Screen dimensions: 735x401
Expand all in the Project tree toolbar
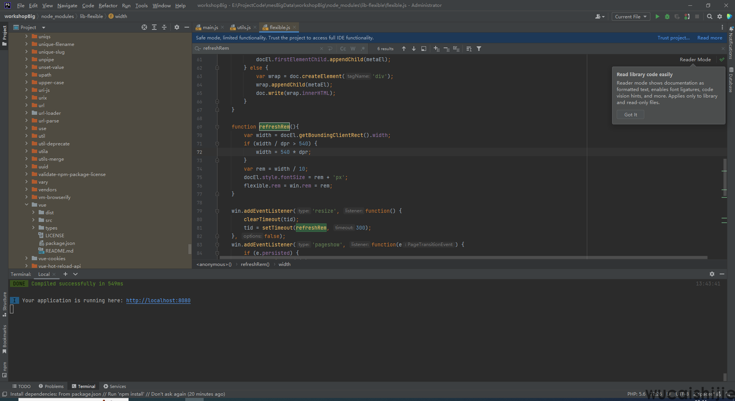tap(154, 27)
